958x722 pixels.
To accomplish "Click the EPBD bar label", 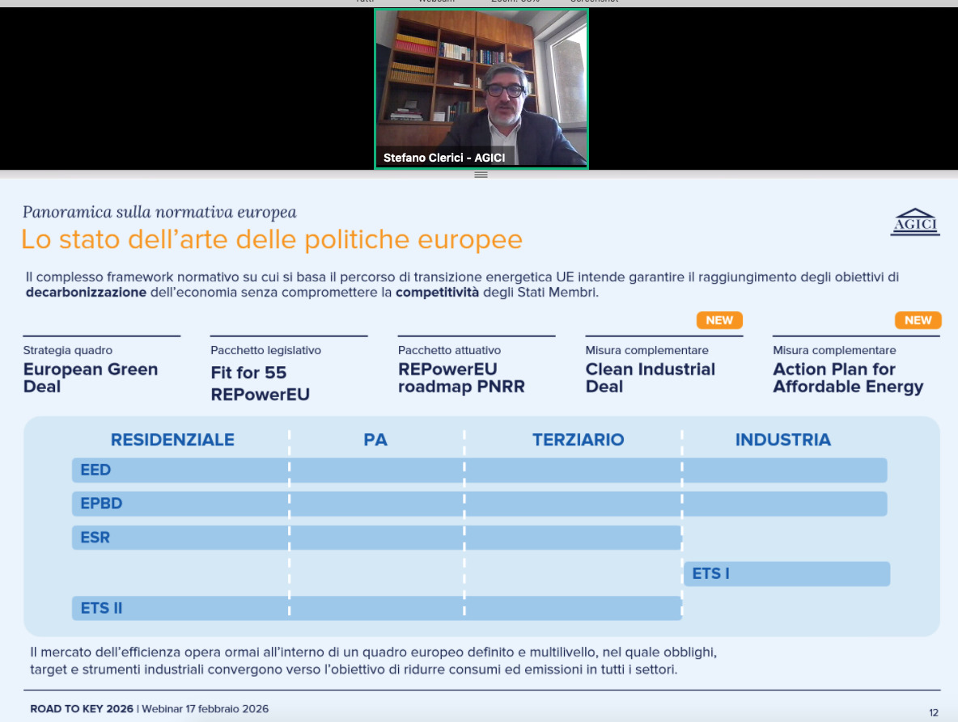I will tap(101, 504).
